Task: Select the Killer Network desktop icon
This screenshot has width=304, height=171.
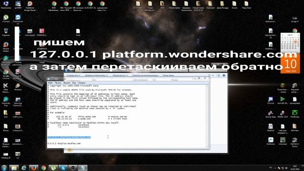Action: 6,88
